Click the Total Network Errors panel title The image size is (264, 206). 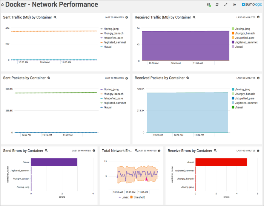tap(117, 150)
